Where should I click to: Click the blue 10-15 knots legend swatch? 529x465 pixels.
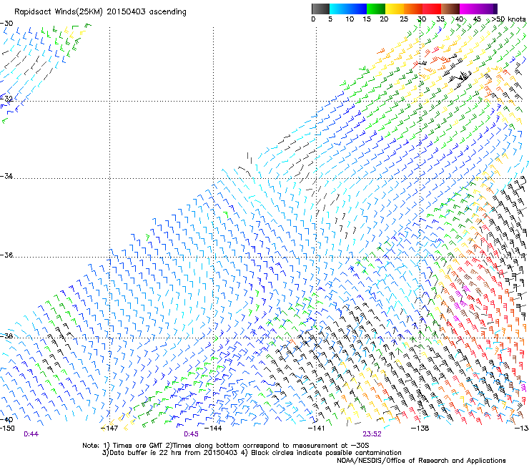(357, 9)
